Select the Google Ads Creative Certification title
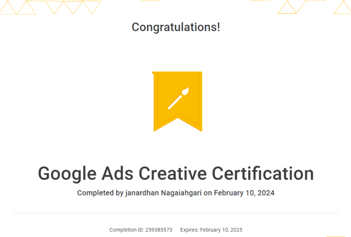 click(176, 174)
